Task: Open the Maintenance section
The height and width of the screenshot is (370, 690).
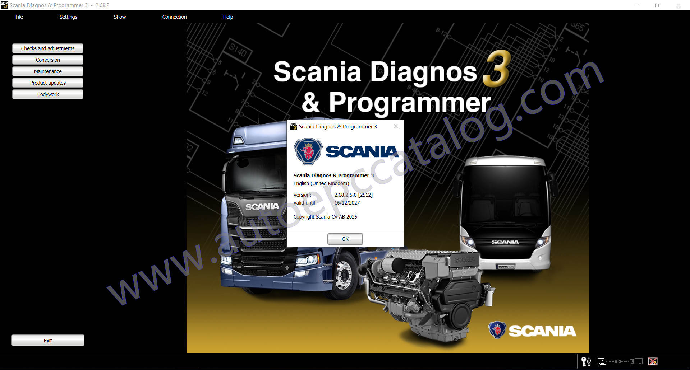Action: pyautogui.click(x=48, y=71)
